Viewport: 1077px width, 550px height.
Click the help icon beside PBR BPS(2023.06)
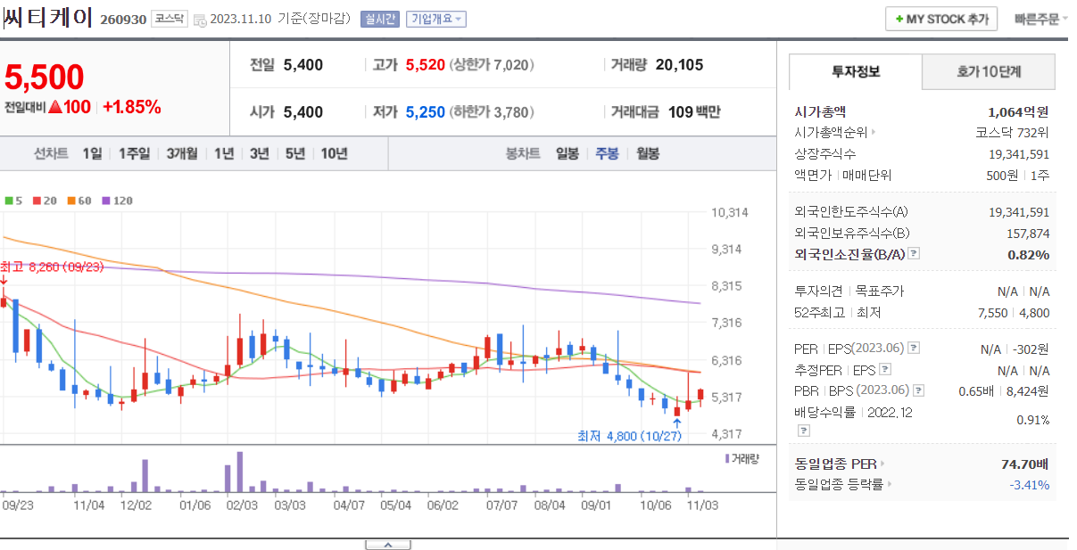918,390
